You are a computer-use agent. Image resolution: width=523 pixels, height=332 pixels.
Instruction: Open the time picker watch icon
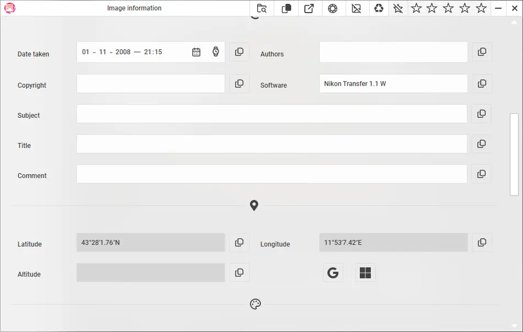pyautogui.click(x=215, y=51)
